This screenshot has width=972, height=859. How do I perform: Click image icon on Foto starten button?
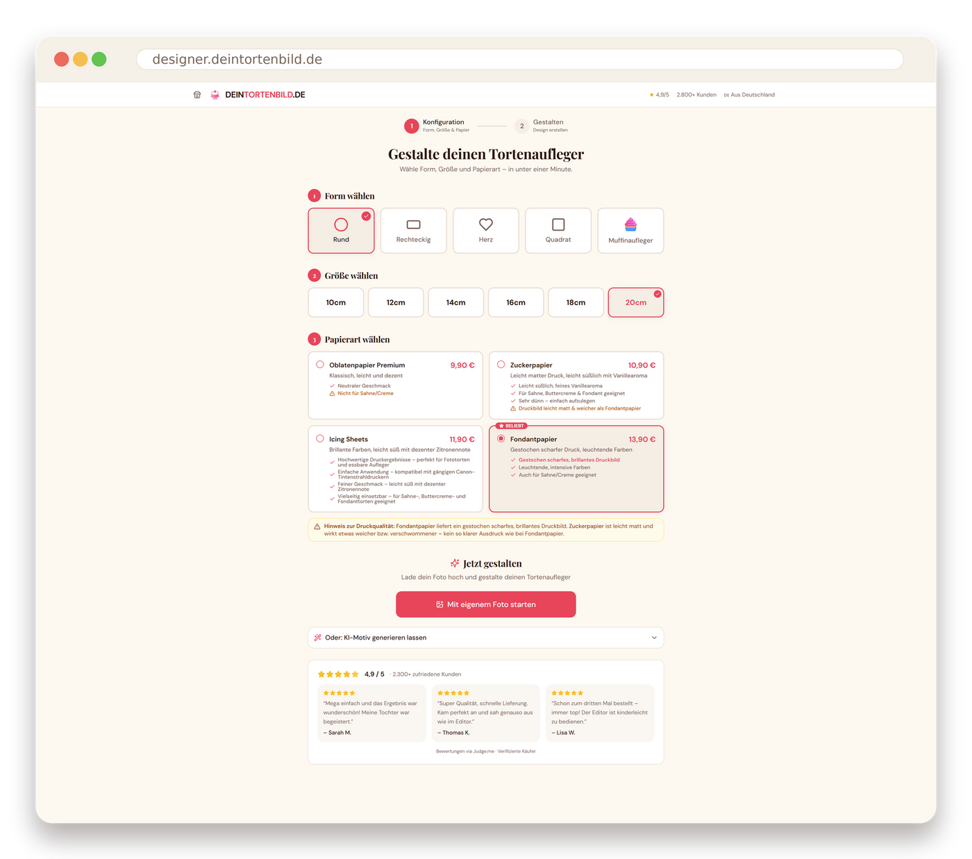439,605
